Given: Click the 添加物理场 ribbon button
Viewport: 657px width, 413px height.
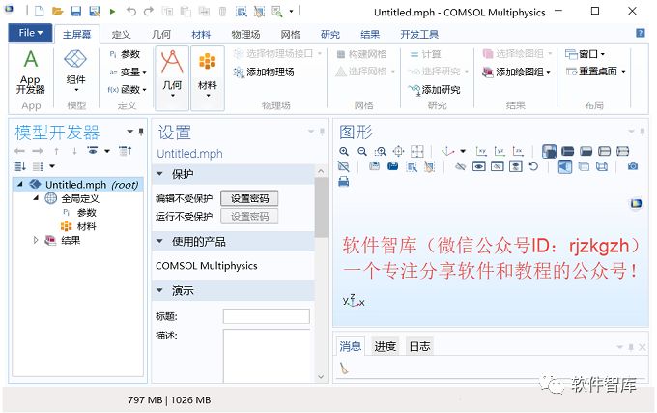Looking at the screenshot, I should point(264,73).
